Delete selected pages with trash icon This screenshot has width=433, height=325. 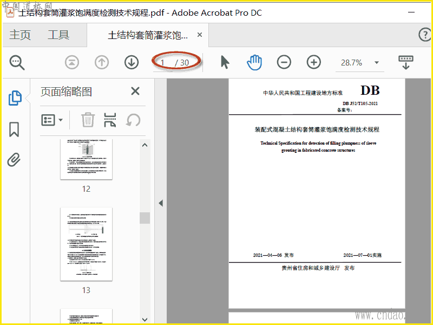pyautogui.click(x=88, y=120)
